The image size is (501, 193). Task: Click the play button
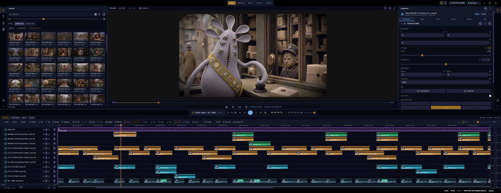click(x=250, y=113)
